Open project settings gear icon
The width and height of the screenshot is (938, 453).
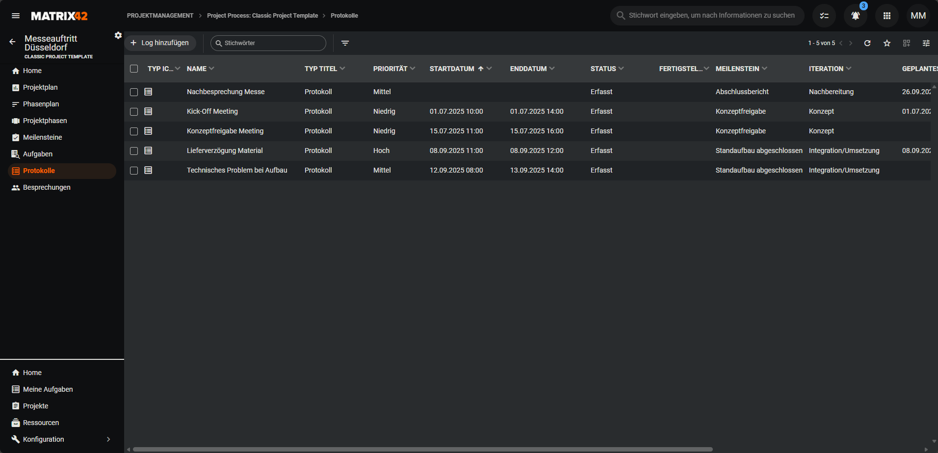coord(118,35)
